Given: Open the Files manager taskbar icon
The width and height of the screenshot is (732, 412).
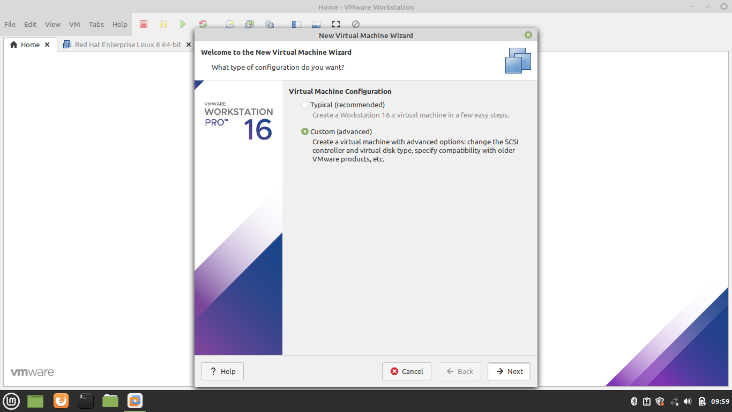Looking at the screenshot, I should tap(110, 401).
